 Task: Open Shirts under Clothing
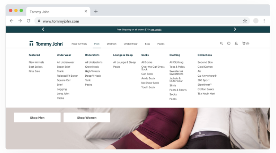pyautogui.click(x=173, y=85)
